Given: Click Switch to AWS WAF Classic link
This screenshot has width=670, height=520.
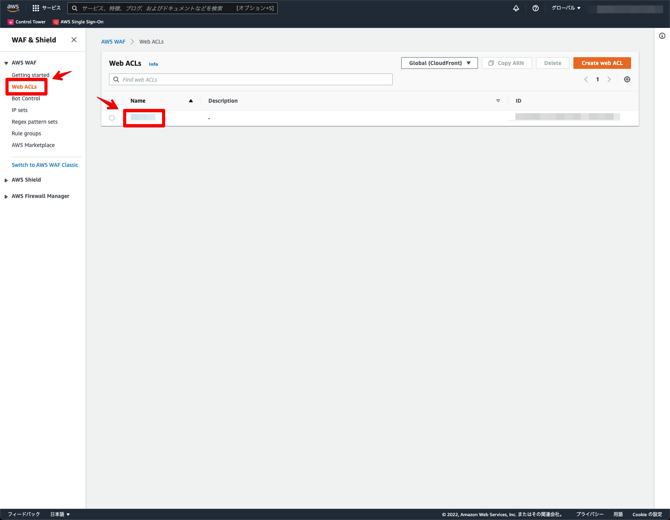Looking at the screenshot, I should [x=45, y=165].
